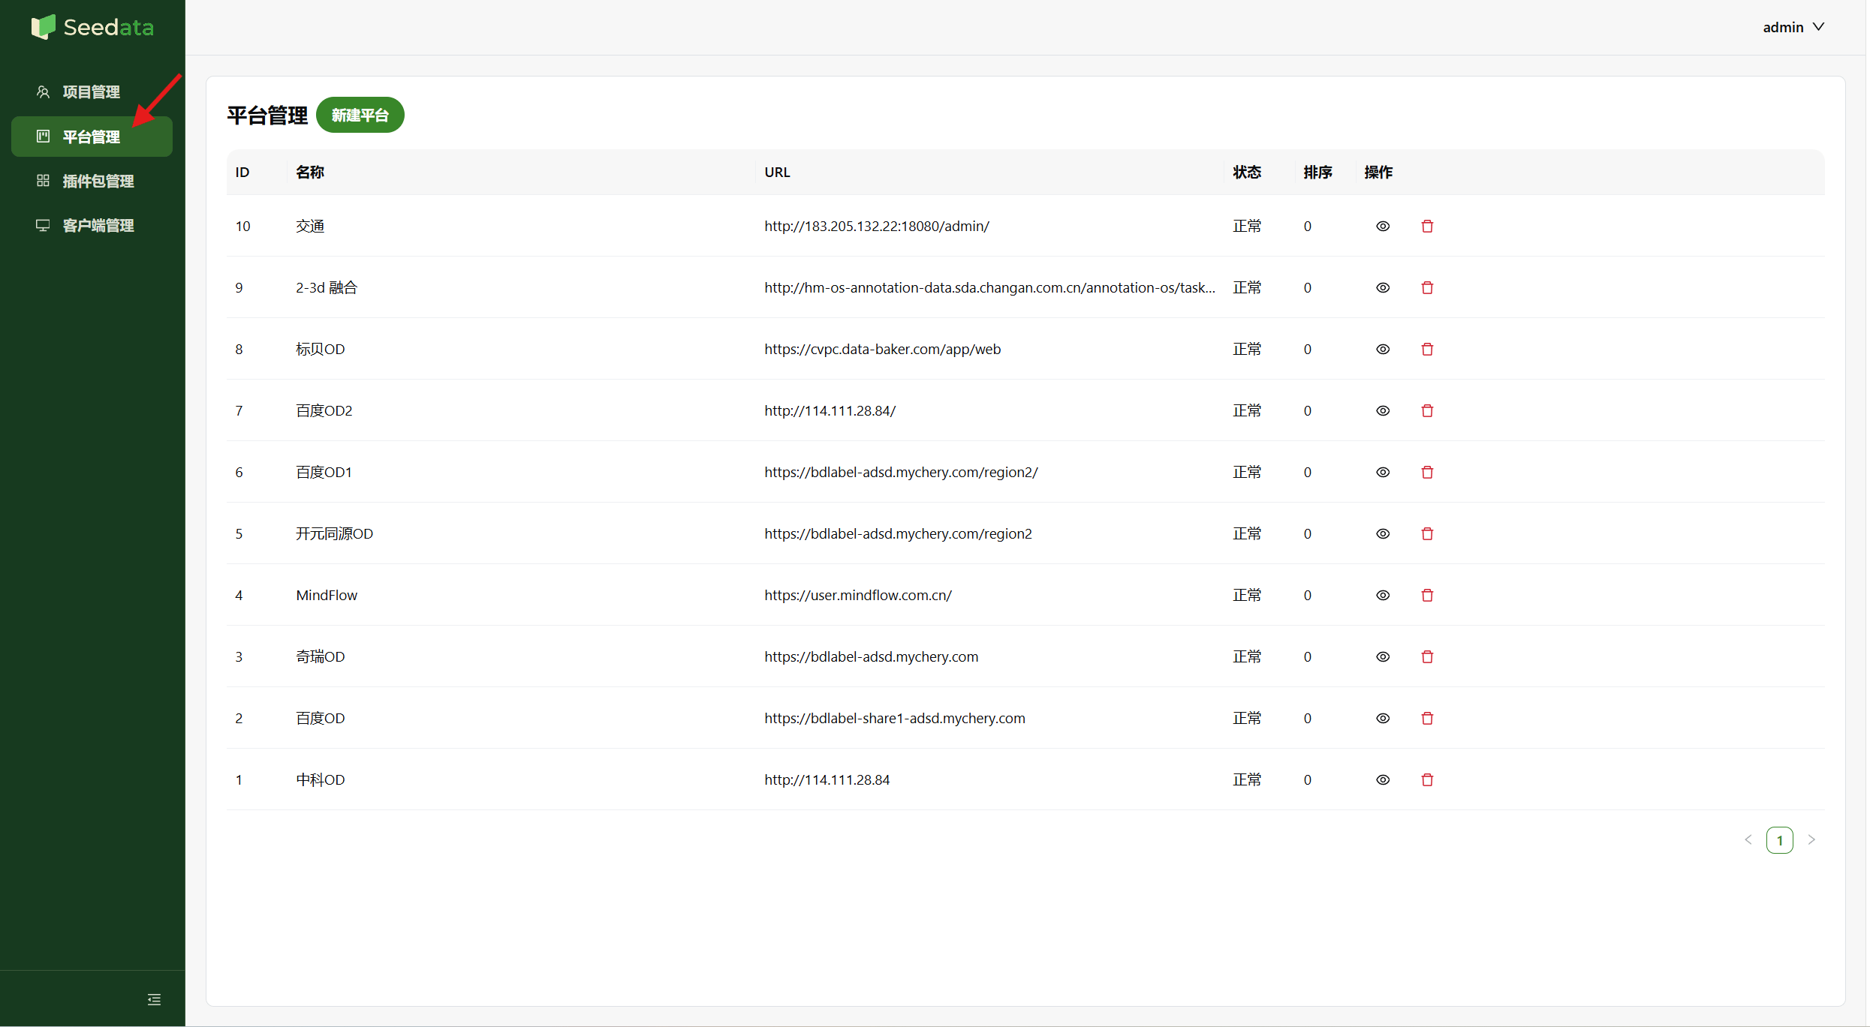This screenshot has height=1027, width=1870.
Task: Click eye icon for 百度OD row (ID 2)
Action: 1382,718
